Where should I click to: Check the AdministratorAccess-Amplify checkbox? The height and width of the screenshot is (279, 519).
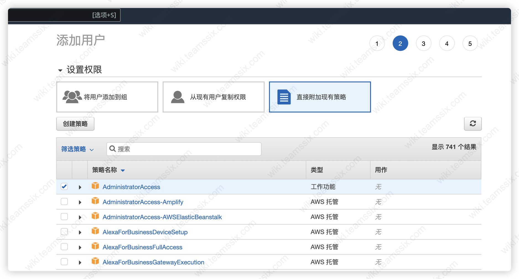(x=64, y=202)
